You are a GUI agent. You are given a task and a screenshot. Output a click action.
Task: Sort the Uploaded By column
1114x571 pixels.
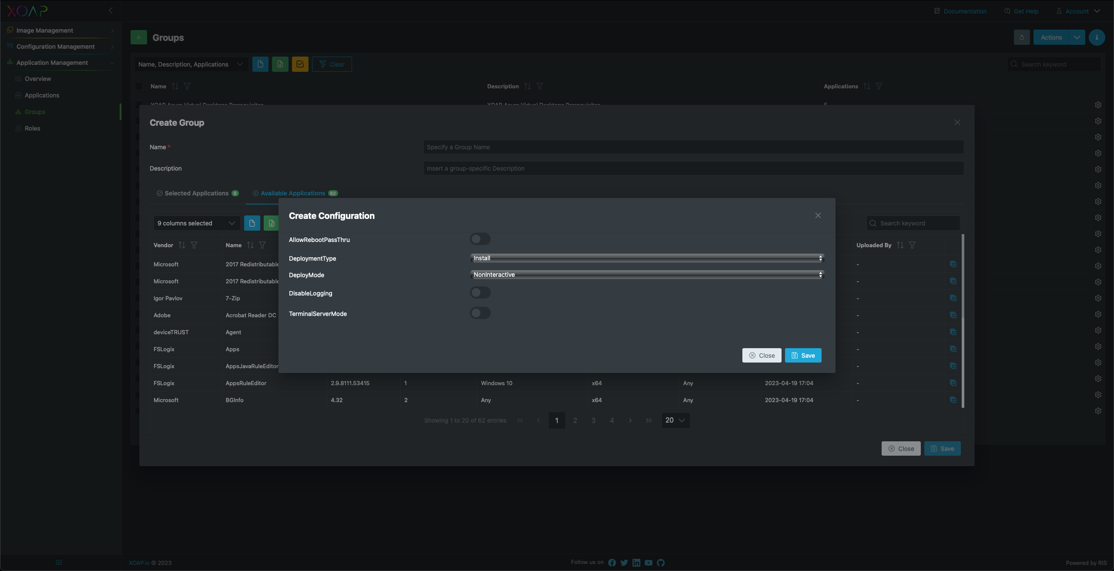coord(900,245)
